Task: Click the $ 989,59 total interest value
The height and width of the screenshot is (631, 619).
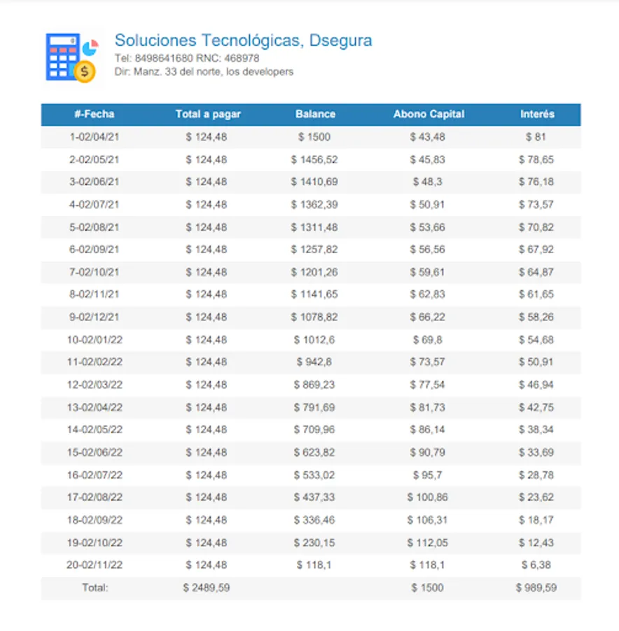Action: coord(536,588)
